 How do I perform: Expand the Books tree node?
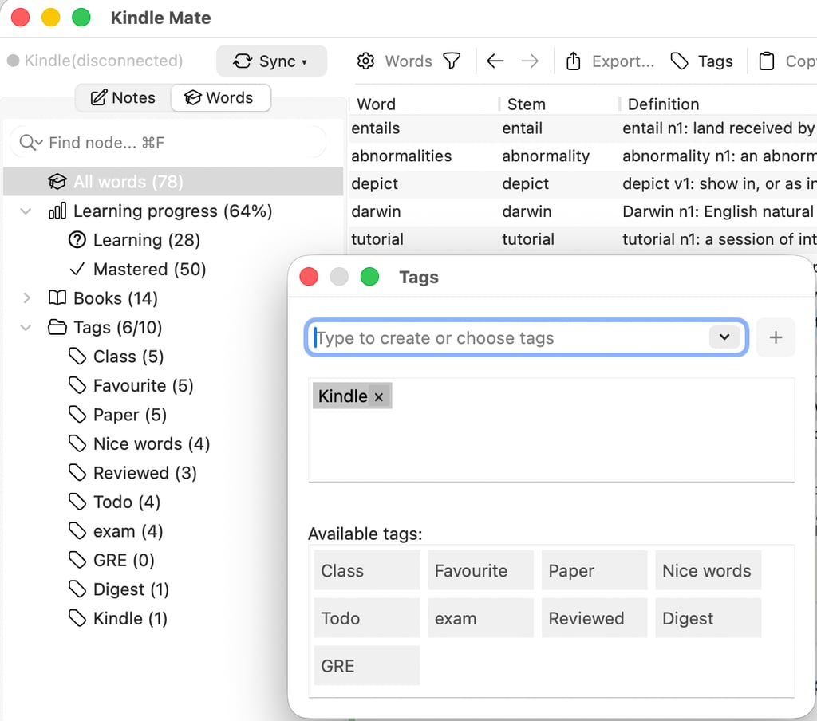(26, 298)
